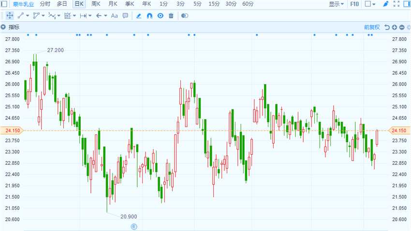Switch to the 60分 minute chart

click(x=248, y=4)
